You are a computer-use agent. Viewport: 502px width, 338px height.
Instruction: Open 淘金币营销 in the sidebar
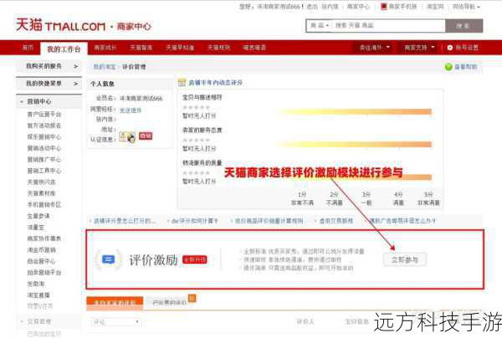pos(41,249)
